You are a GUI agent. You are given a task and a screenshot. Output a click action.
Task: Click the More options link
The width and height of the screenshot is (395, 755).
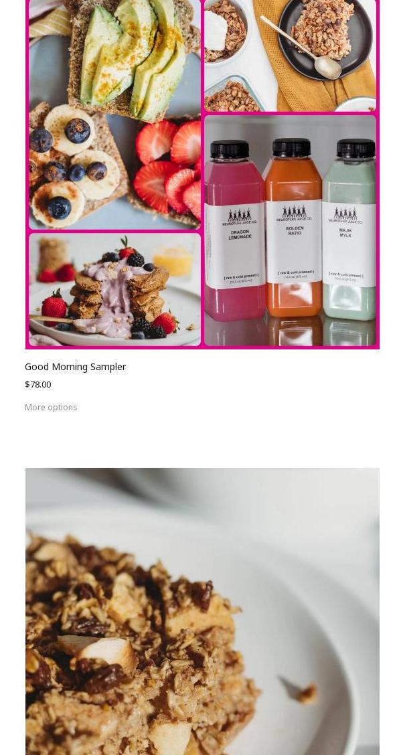click(51, 408)
